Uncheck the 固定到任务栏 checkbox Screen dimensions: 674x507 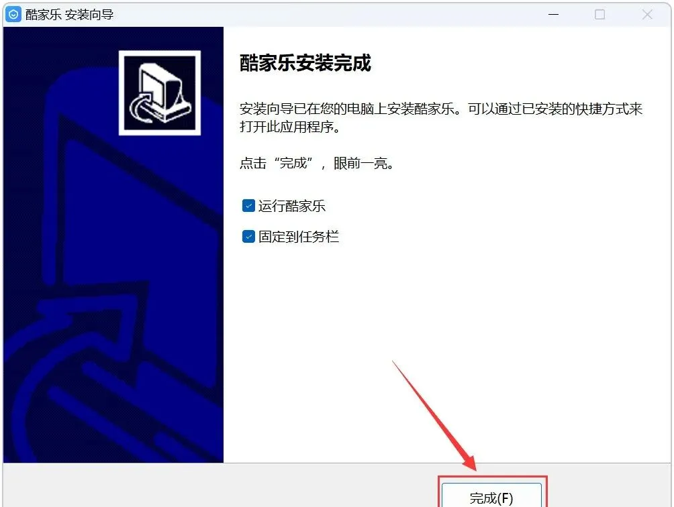tap(248, 237)
